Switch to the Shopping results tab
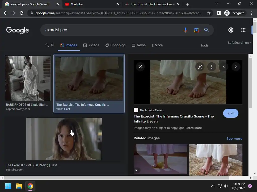257x192 pixels. coord(115,45)
